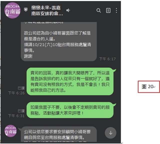
Task: Click the 下午 6:31 timestamp
Action: click(16, 116)
